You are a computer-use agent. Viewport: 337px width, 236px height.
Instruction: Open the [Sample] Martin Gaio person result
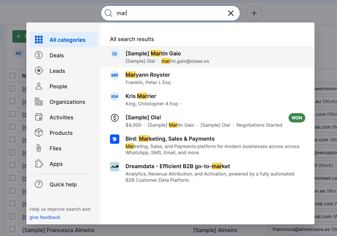tap(207, 57)
